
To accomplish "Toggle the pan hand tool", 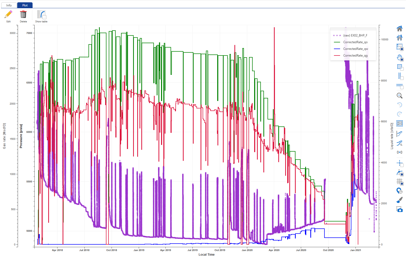I will coord(399,58).
